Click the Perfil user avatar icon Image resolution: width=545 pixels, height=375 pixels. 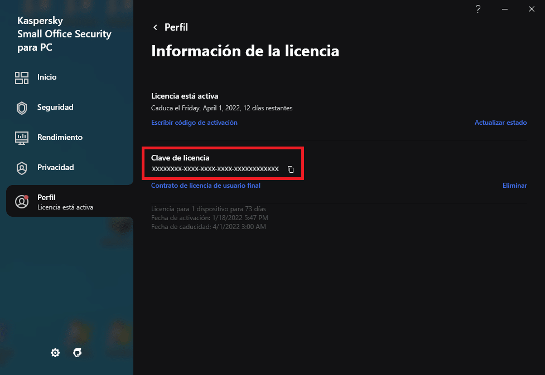[22, 202]
